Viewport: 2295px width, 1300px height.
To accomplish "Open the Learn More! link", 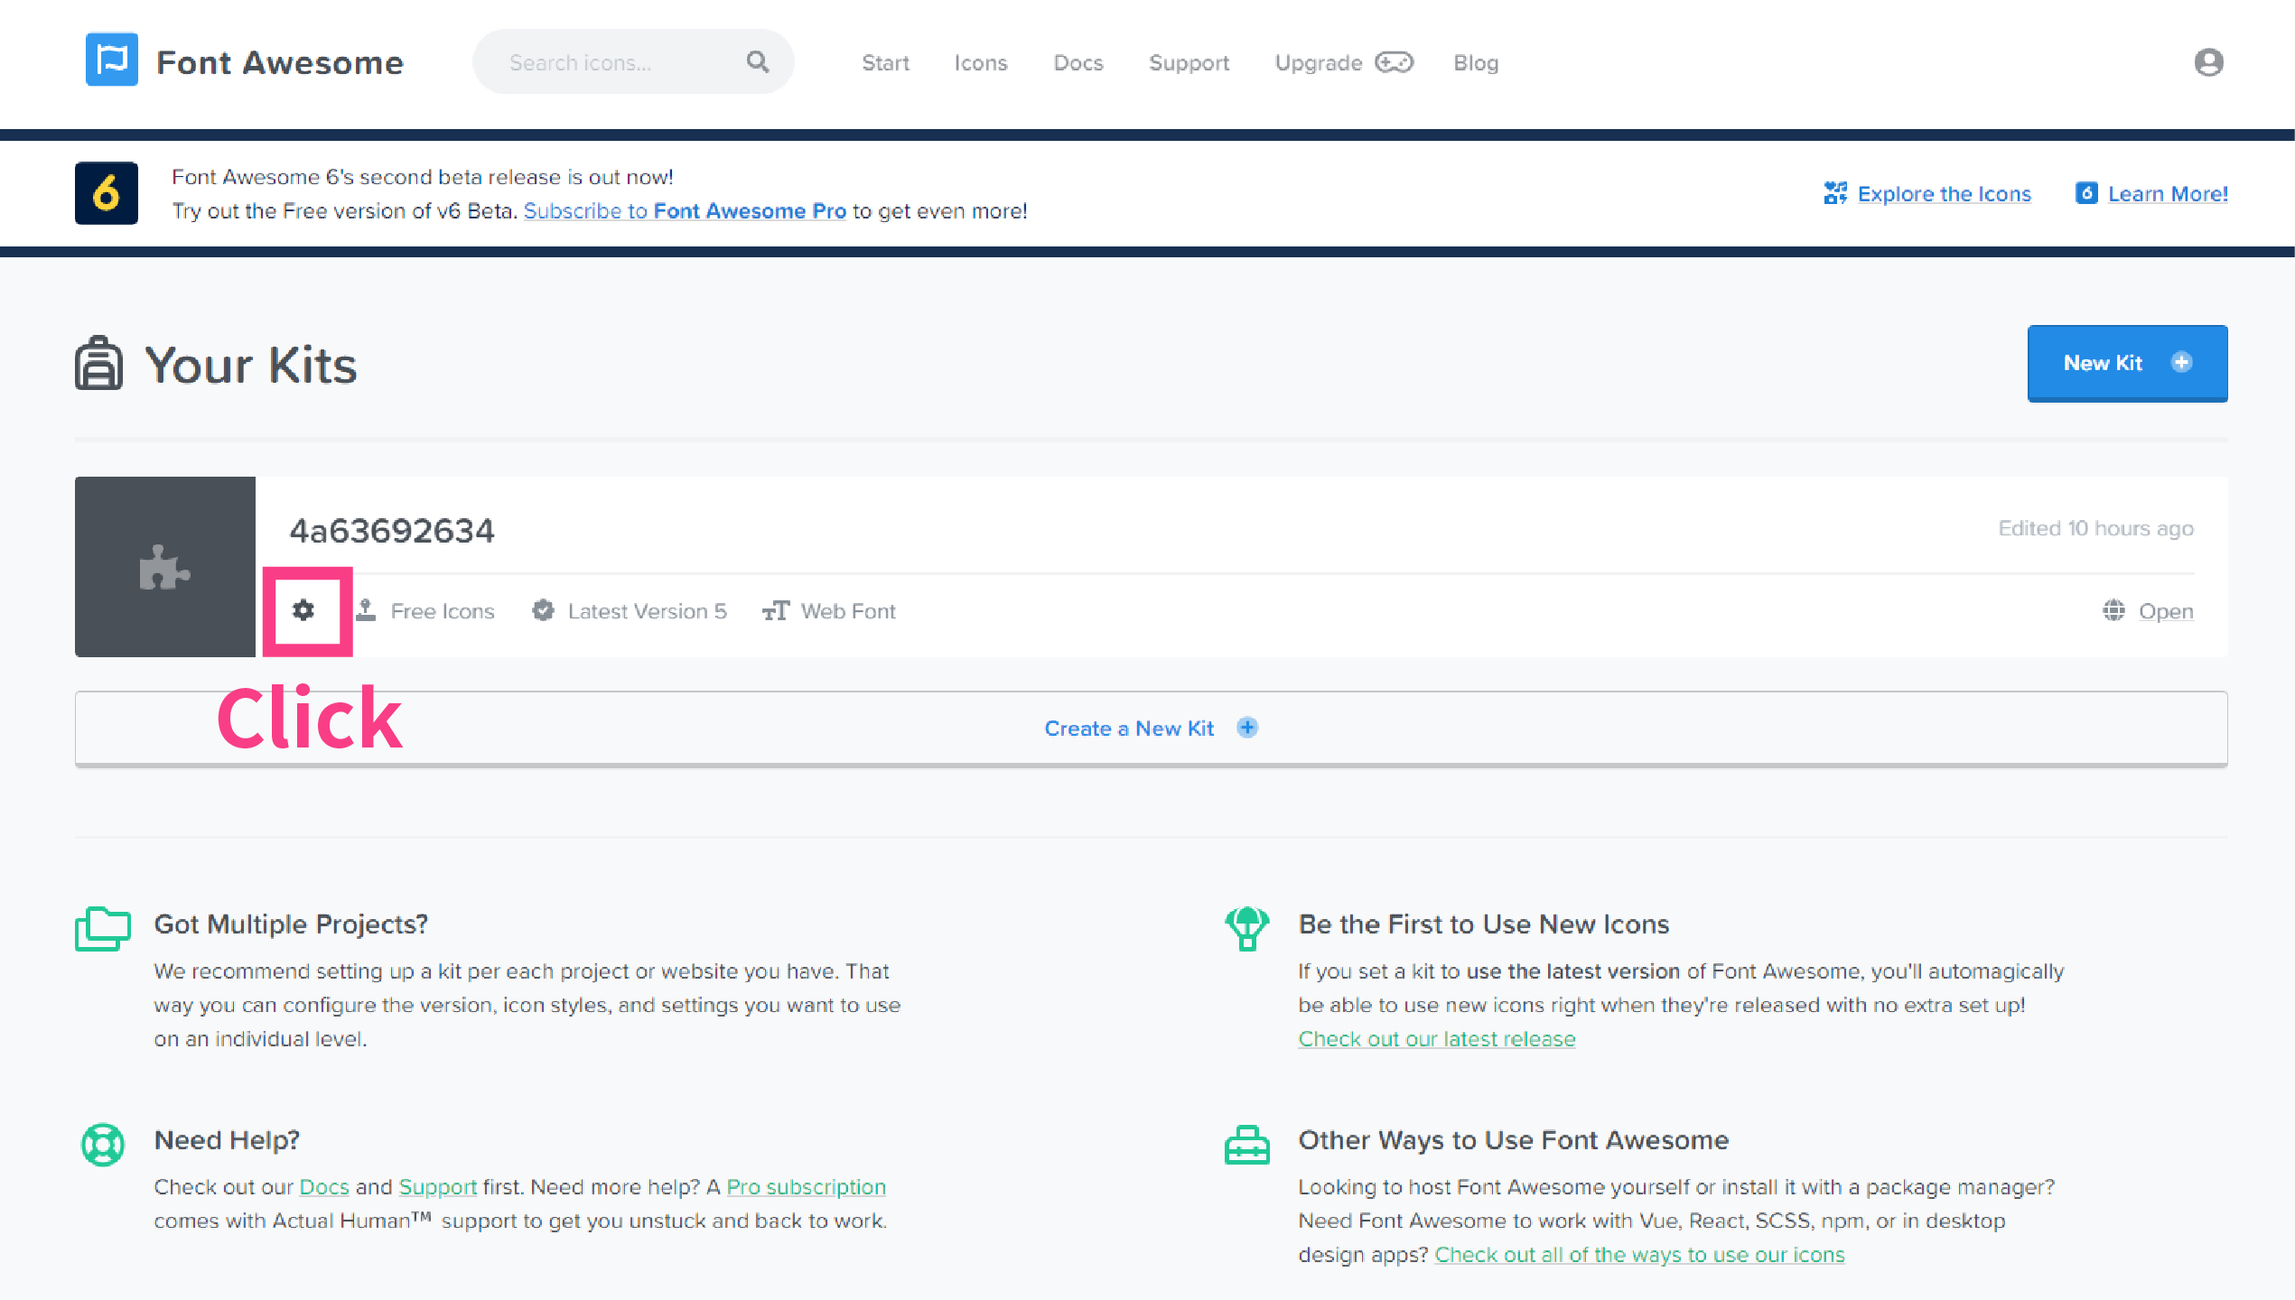I will coord(2167,194).
